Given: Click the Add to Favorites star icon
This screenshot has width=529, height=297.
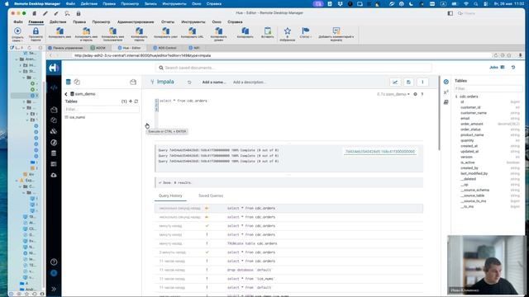Looking at the screenshot, I should (x=288, y=31).
